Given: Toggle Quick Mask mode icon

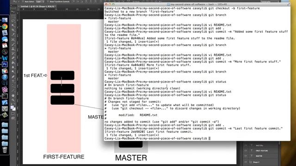Looking at the screenshot, I should (x=13, y=113).
